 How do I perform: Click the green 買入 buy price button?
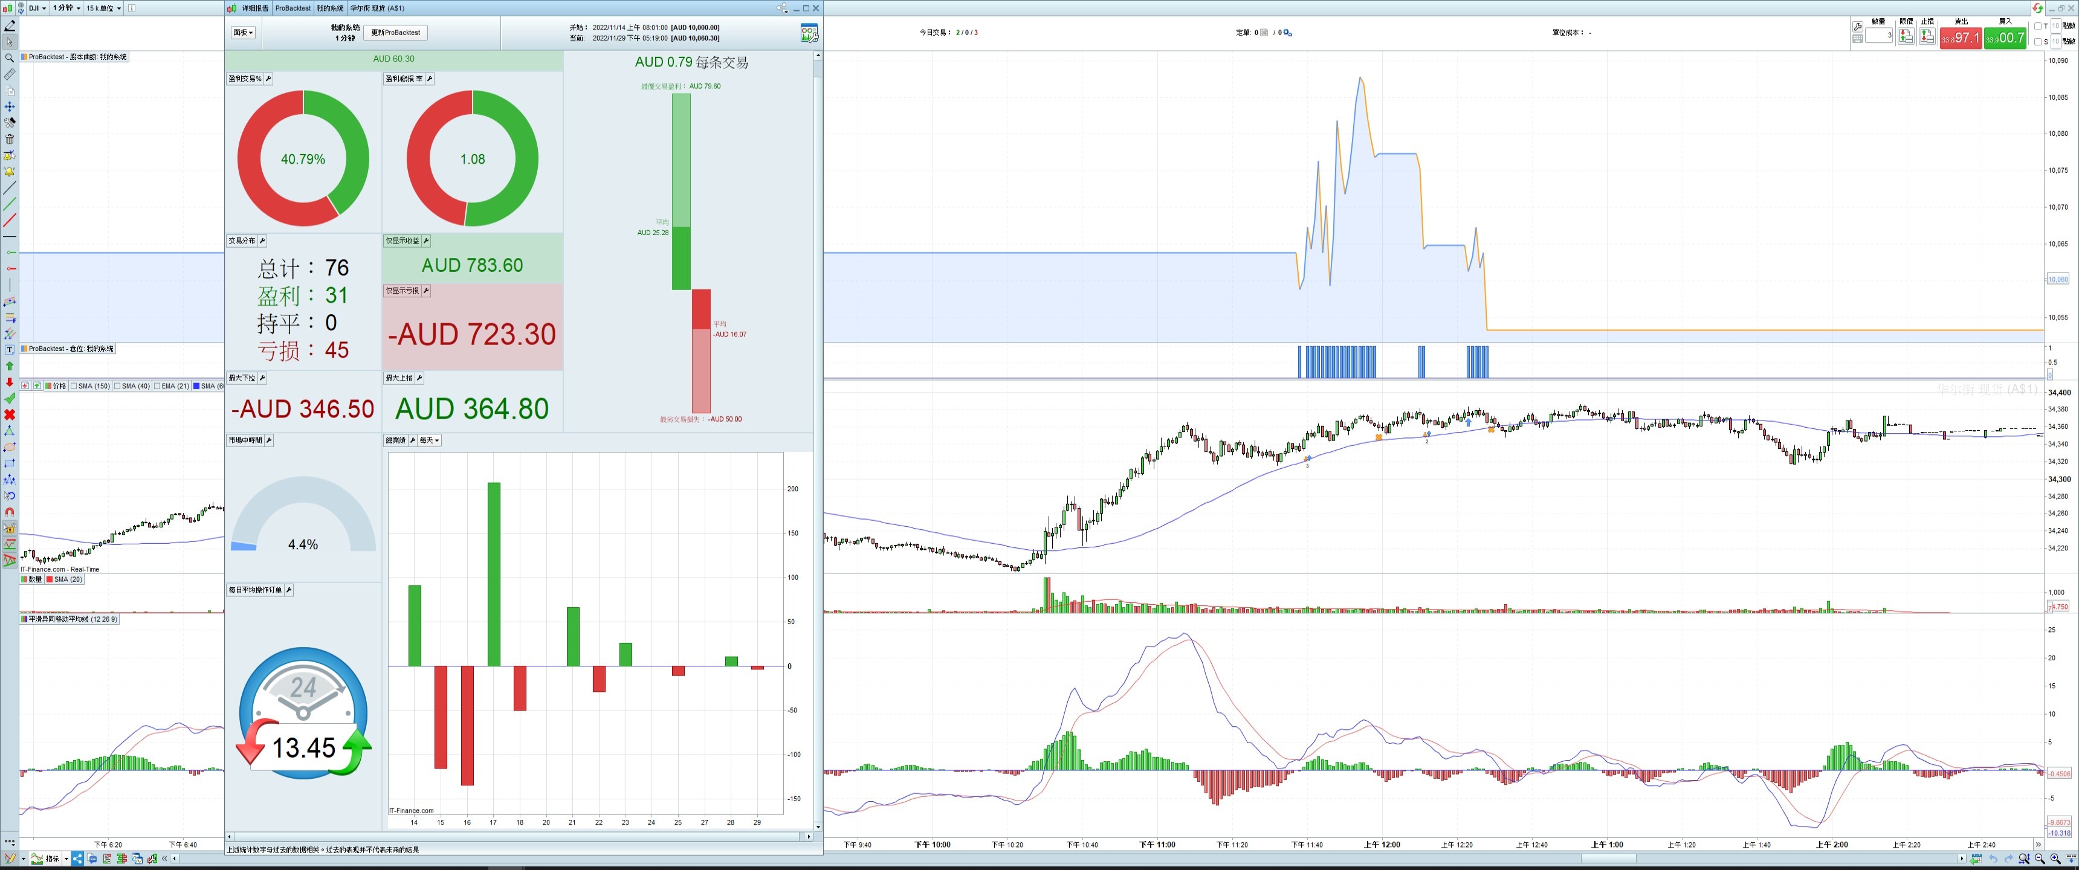pos(2005,38)
